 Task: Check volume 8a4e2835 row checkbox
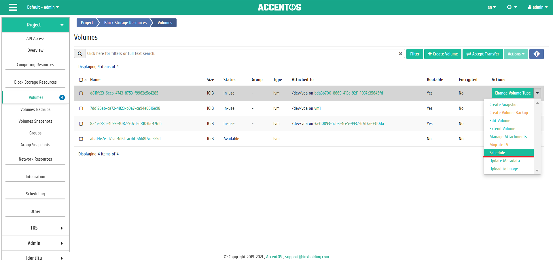[x=81, y=124]
